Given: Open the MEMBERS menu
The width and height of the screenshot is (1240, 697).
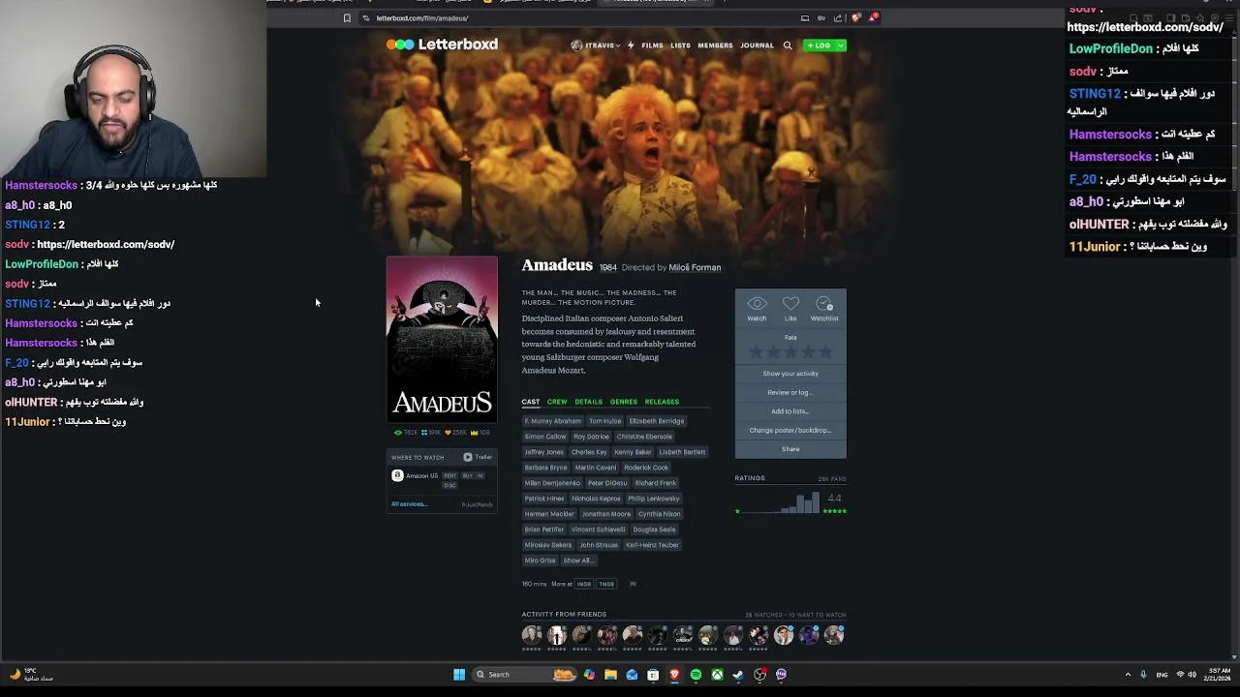Looking at the screenshot, I should [715, 45].
